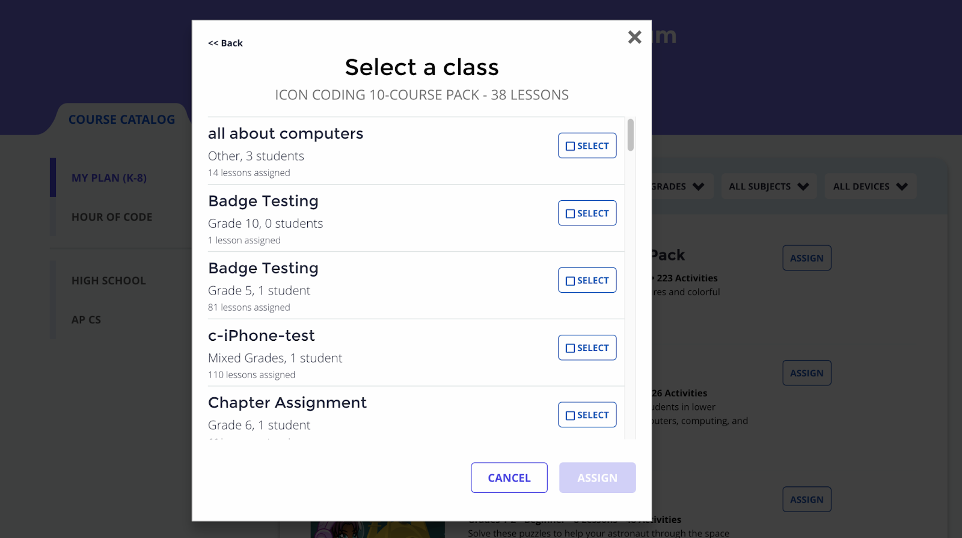The height and width of the screenshot is (538, 962).
Task: Open the All Devices dropdown
Action: point(870,186)
